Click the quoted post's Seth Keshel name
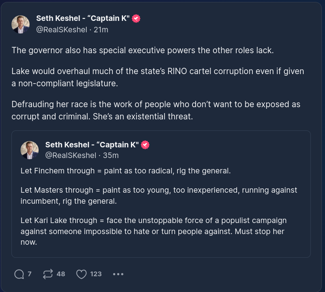Image resolution: width=325 pixels, height=292 pixels. (92, 145)
